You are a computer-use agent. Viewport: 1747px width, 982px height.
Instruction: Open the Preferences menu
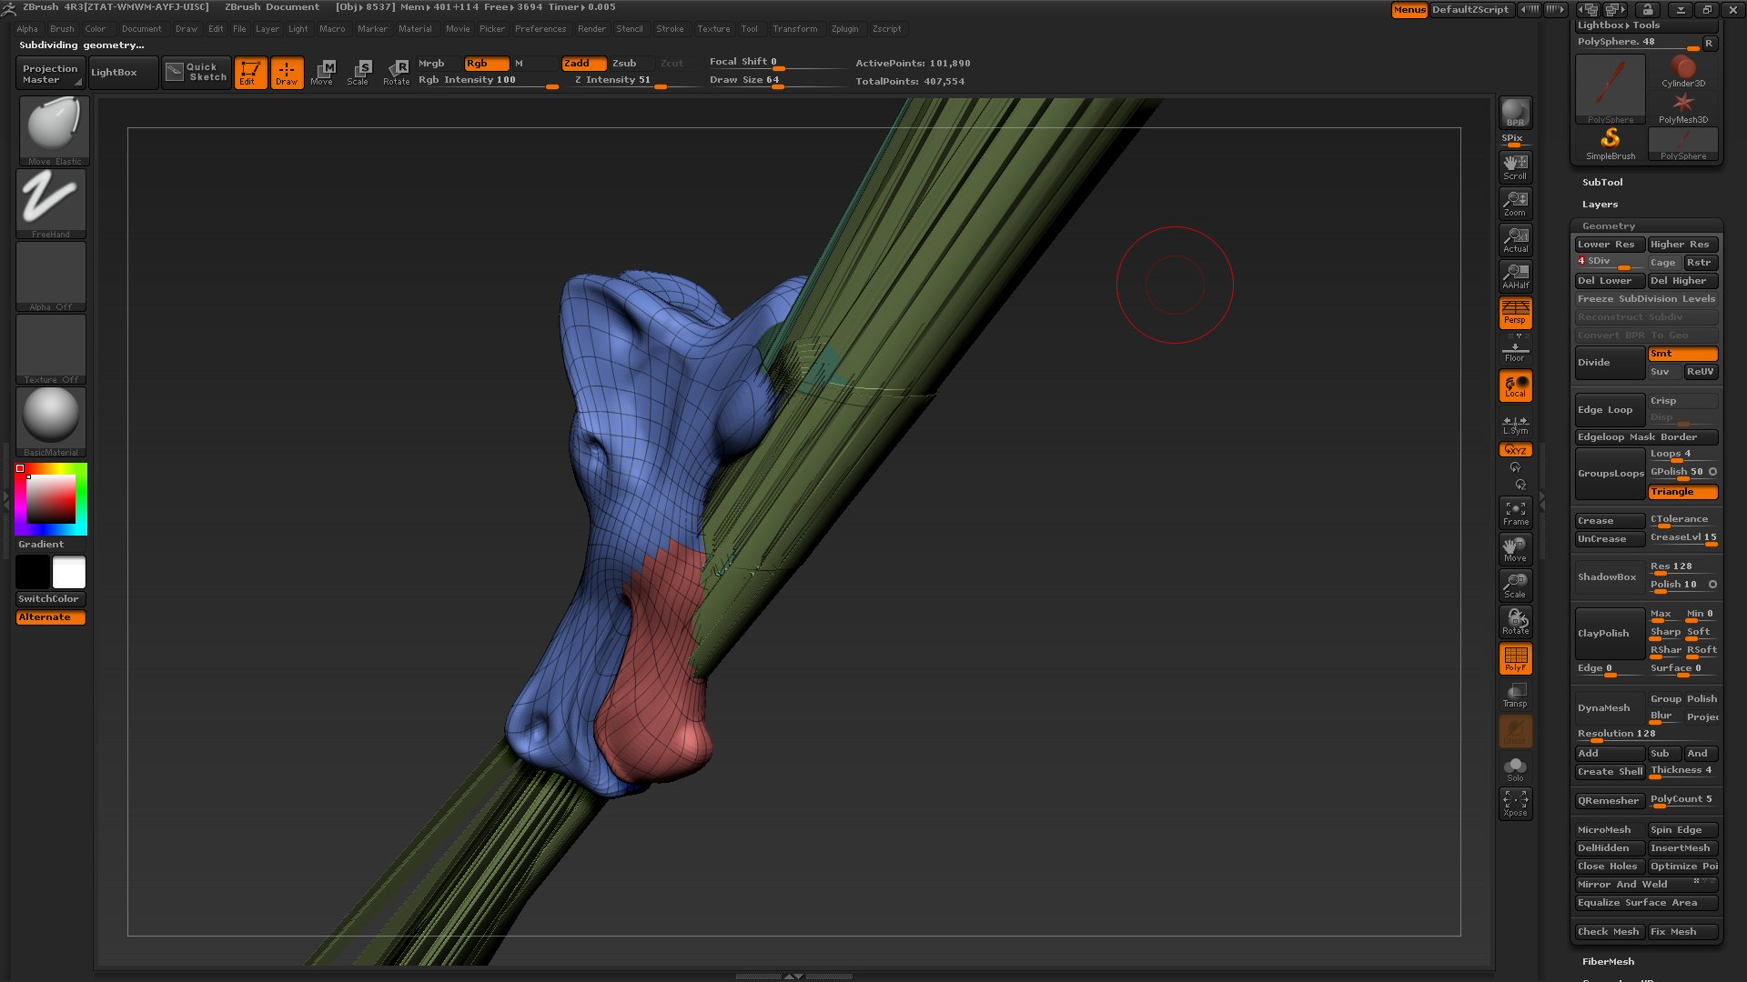point(540,28)
